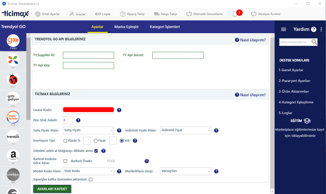Switch to the Kategori İşlemleri tab
Viewport: 326px width, 194px height.
[x=165, y=27]
